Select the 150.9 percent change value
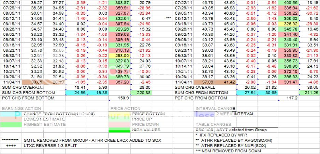Viewport: 320px width, 154px height. click(x=119, y=98)
